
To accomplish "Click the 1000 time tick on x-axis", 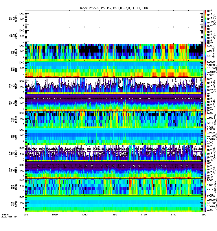I will pyautogui.click(x=25, y=215).
